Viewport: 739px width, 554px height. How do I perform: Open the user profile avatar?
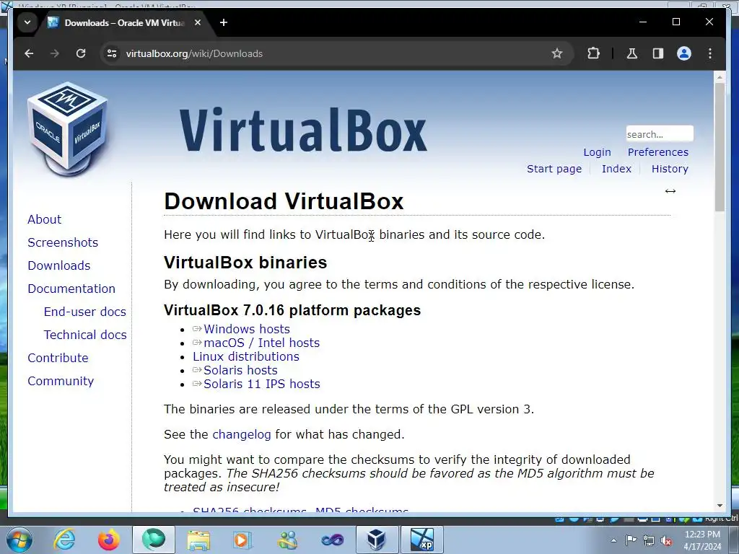click(x=684, y=53)
